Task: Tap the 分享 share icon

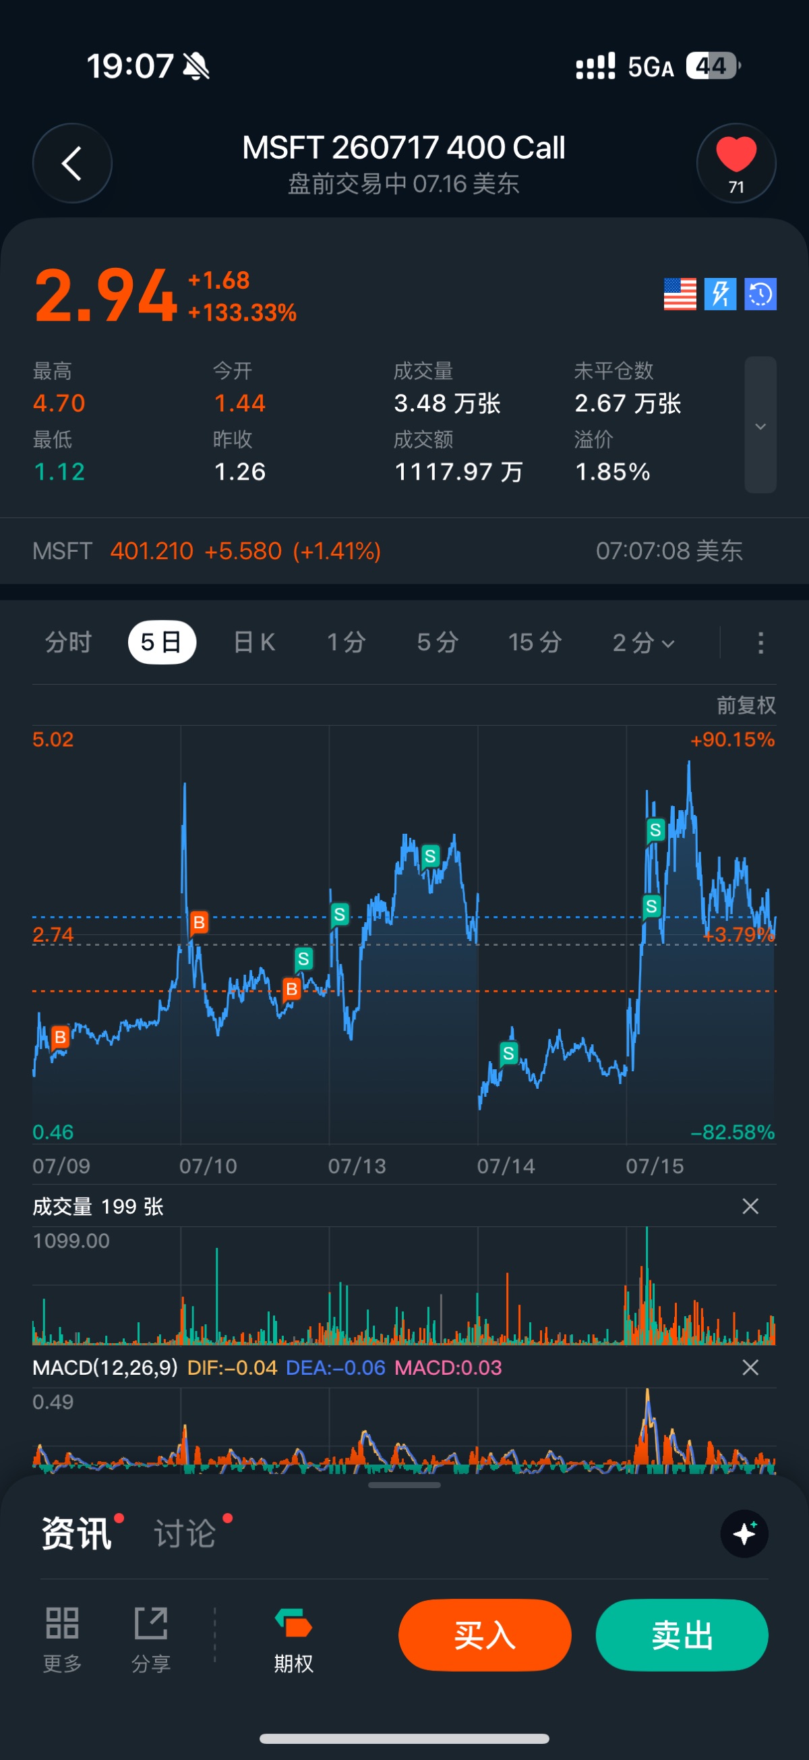Action: 151,1640
